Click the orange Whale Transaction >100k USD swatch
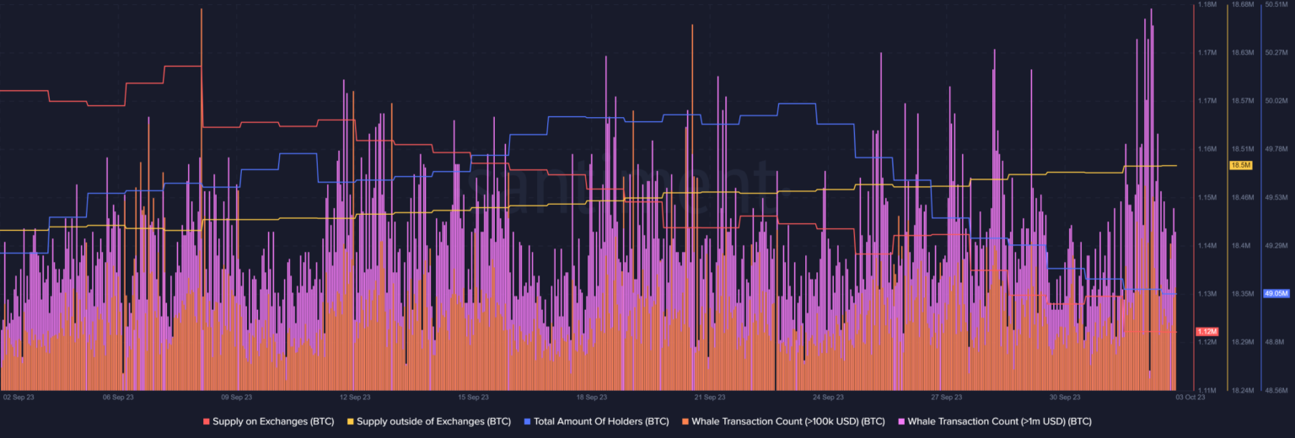Viewport: 1295px width, 438px height. (x=685, y=420)
